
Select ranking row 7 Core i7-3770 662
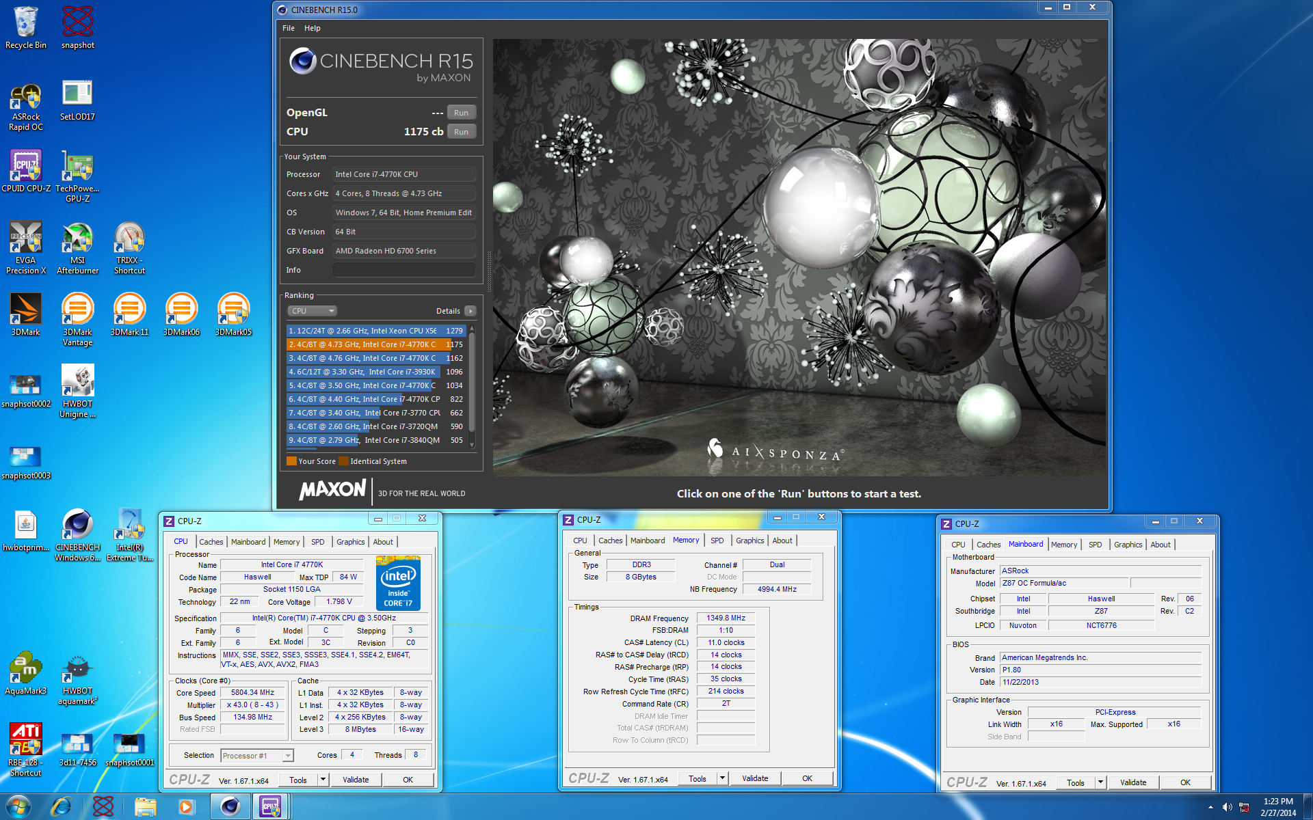coord(376,413)
